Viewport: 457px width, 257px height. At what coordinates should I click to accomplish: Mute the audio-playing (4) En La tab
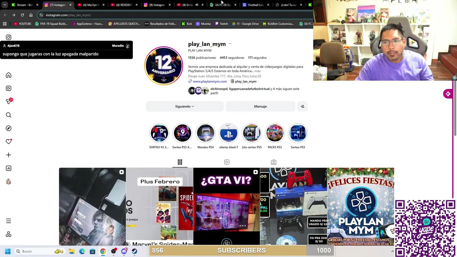pos(196,5)
